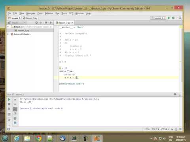Toggle soft-wrap button in Run console

[15, 109]
